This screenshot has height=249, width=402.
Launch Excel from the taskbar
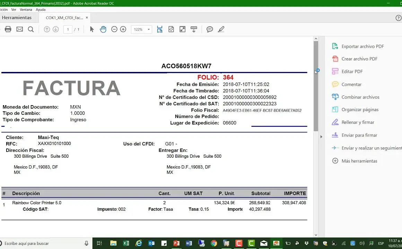[126, 243]
